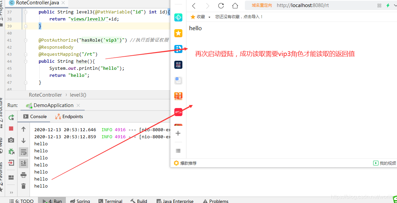
Task: Click the yellow star icon in browser sidebar
Action: 178,33
